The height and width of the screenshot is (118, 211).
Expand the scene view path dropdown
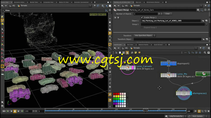coord(90,6)
